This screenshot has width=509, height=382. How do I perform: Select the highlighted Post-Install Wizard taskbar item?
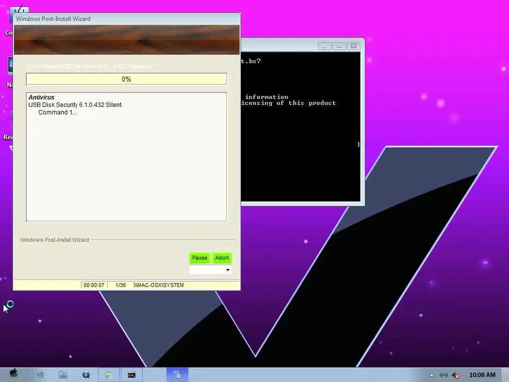tap(177, 375)
